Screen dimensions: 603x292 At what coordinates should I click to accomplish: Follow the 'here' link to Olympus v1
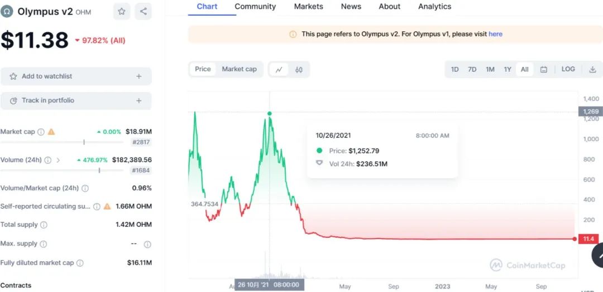[x=495, y=34]
